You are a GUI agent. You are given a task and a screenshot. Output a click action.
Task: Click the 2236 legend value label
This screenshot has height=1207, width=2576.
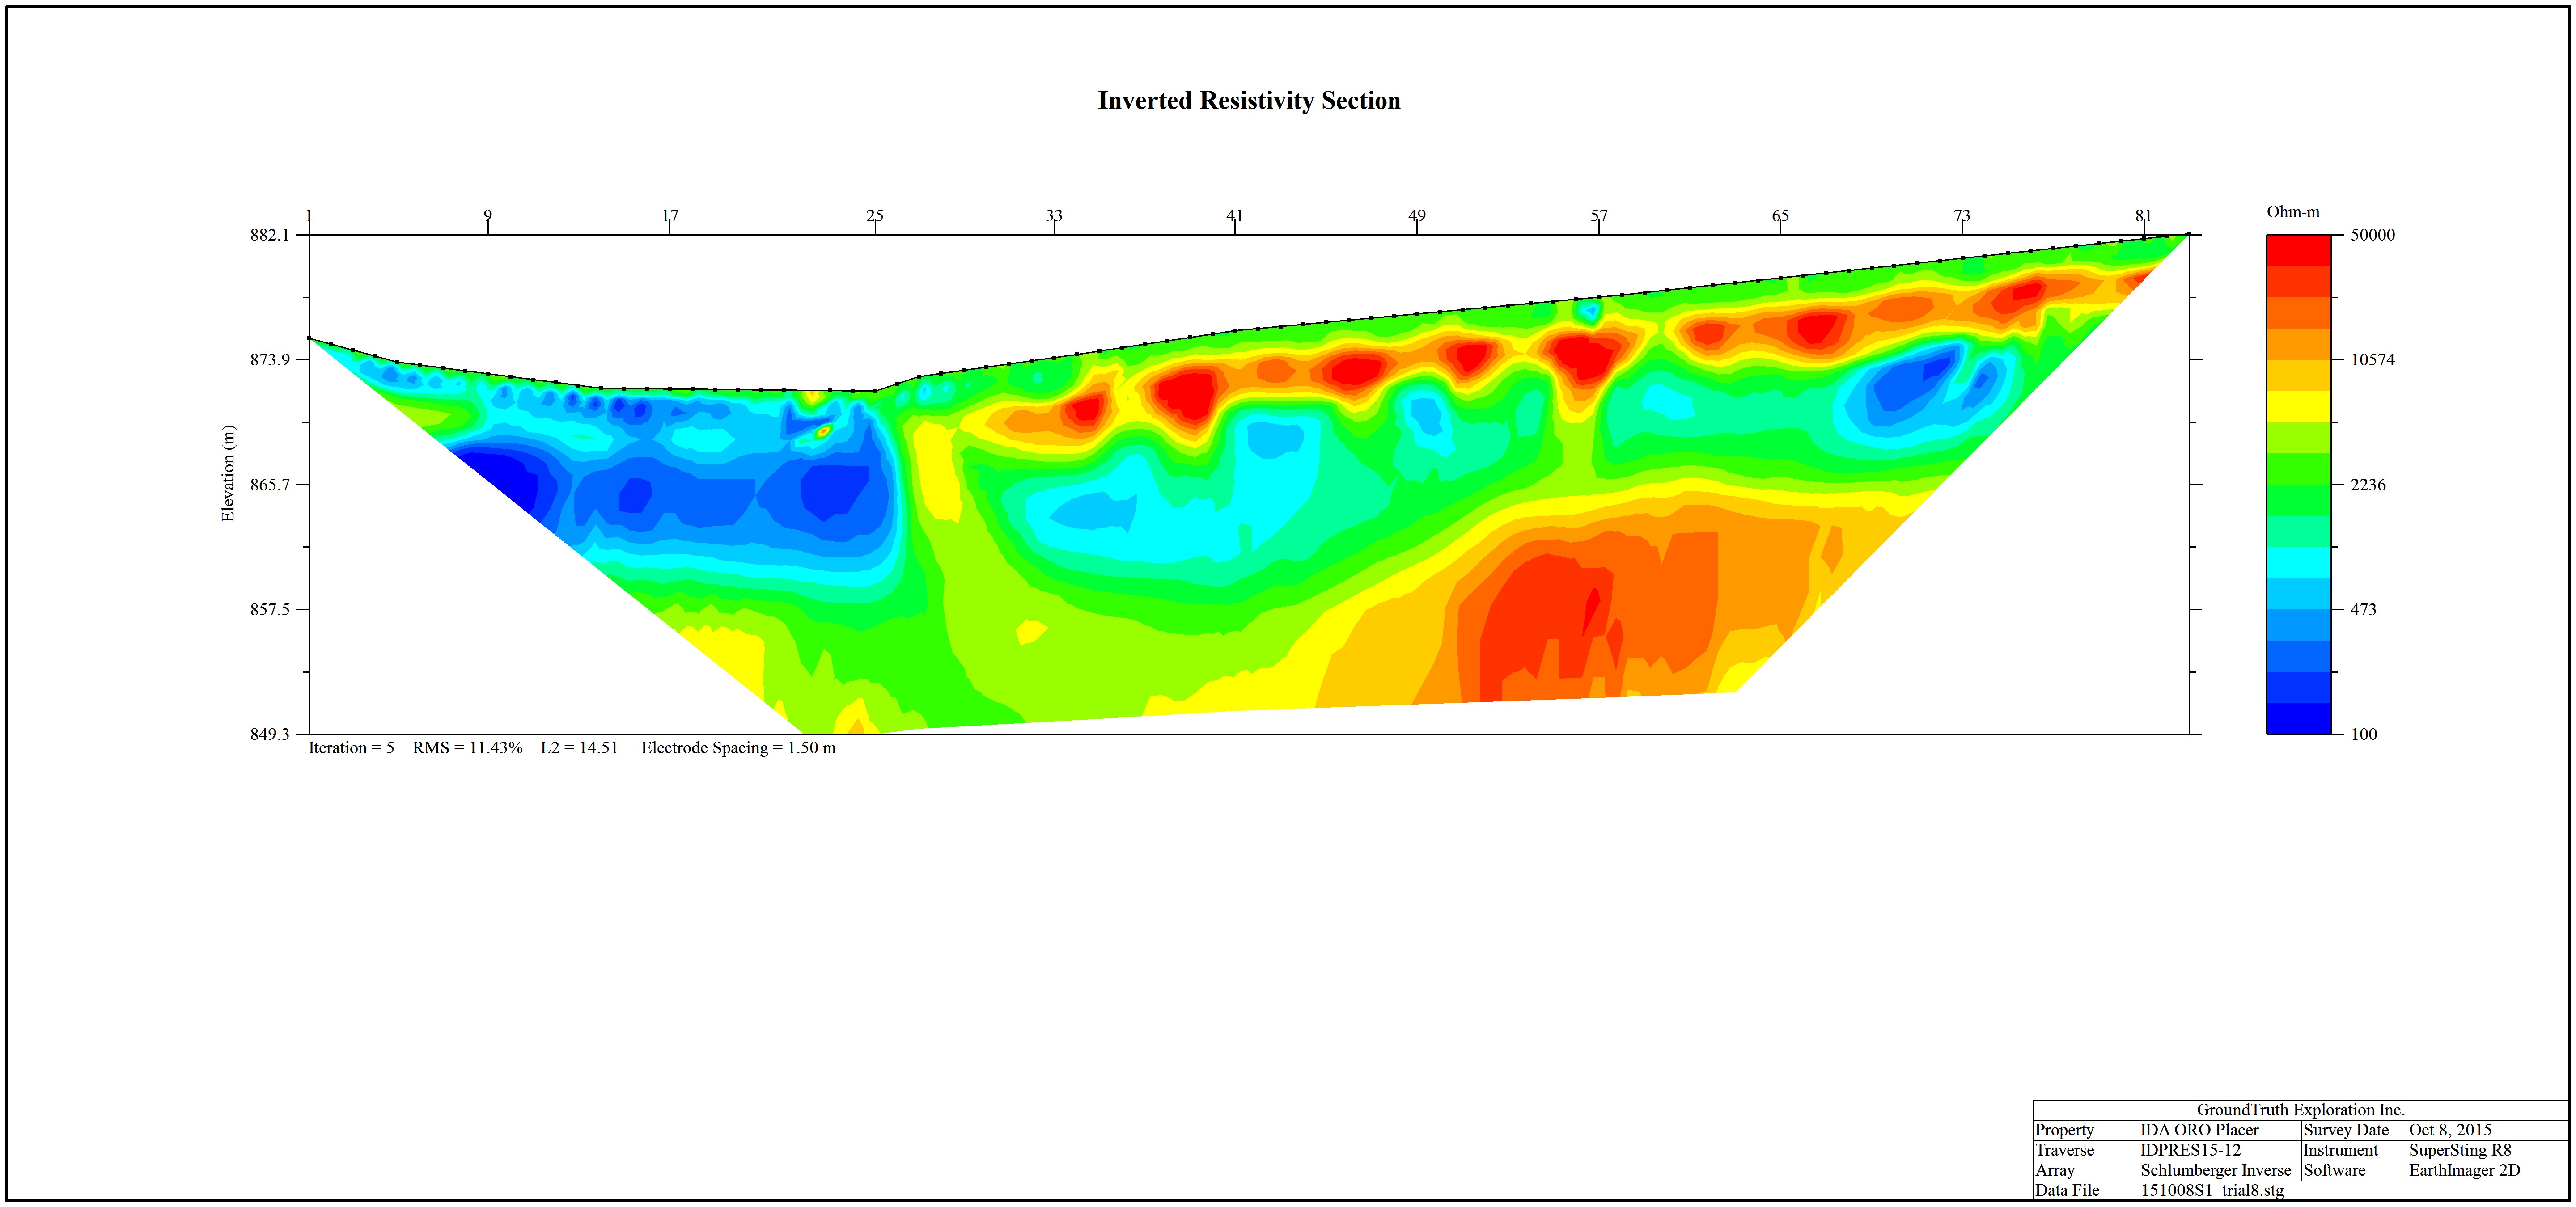point(2367,485)
